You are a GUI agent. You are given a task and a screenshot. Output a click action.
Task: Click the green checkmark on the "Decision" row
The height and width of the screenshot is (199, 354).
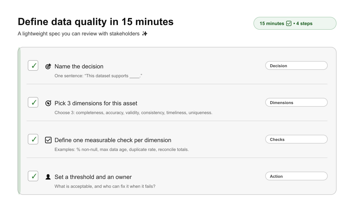tap(33, 65)
